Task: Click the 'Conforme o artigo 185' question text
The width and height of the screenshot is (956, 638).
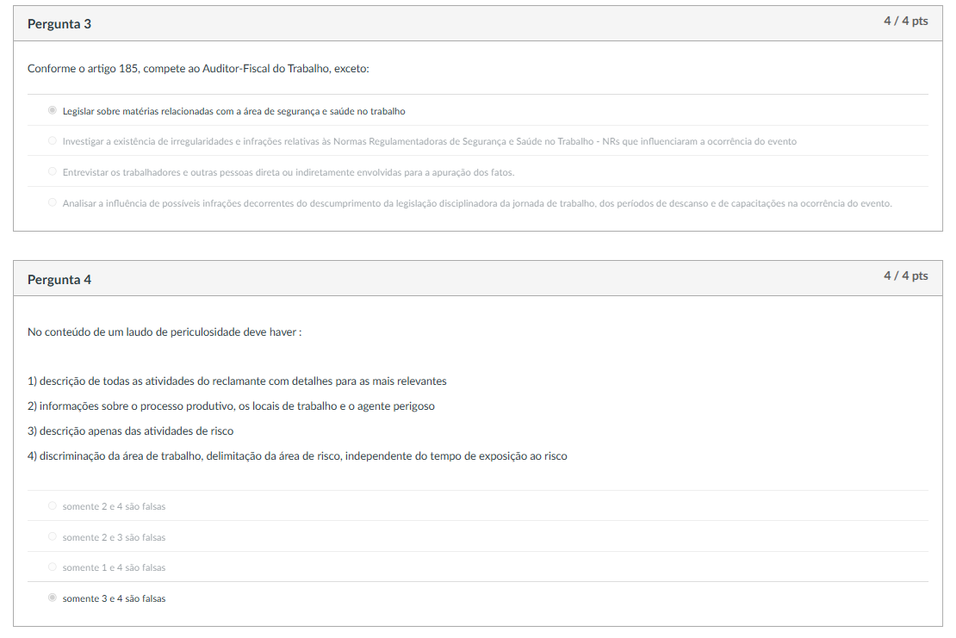Action: [x=198, y=68]
